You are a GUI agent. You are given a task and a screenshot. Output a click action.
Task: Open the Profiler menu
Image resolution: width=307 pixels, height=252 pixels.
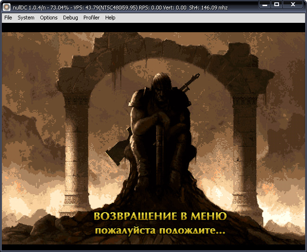click(91, 18)
